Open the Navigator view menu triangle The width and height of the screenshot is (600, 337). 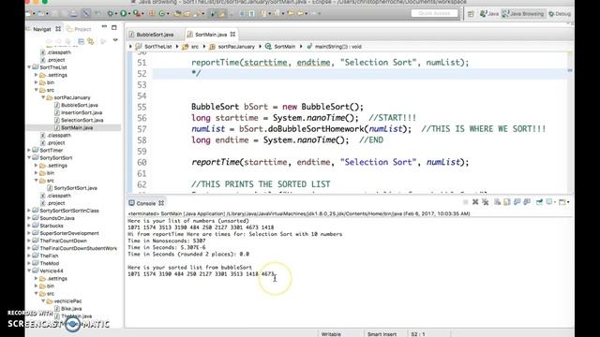[115, 40]
